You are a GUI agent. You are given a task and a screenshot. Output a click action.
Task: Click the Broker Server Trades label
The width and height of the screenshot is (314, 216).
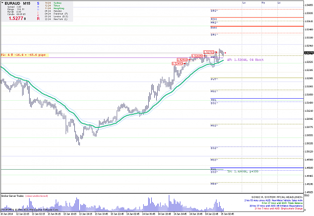pos(13,196)
